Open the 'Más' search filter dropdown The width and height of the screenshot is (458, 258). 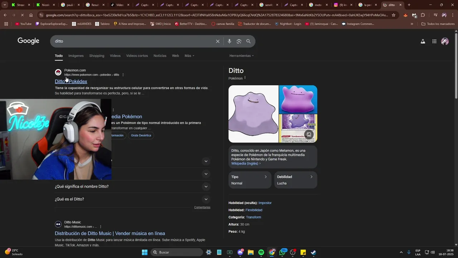click(x=189, y=56)
